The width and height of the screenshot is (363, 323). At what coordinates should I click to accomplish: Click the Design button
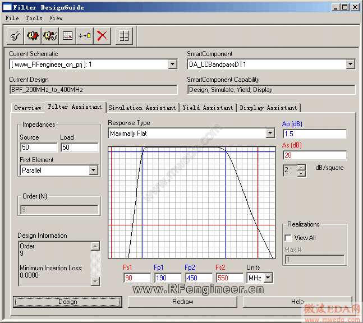pyautogui.click(x=67, y=302)
